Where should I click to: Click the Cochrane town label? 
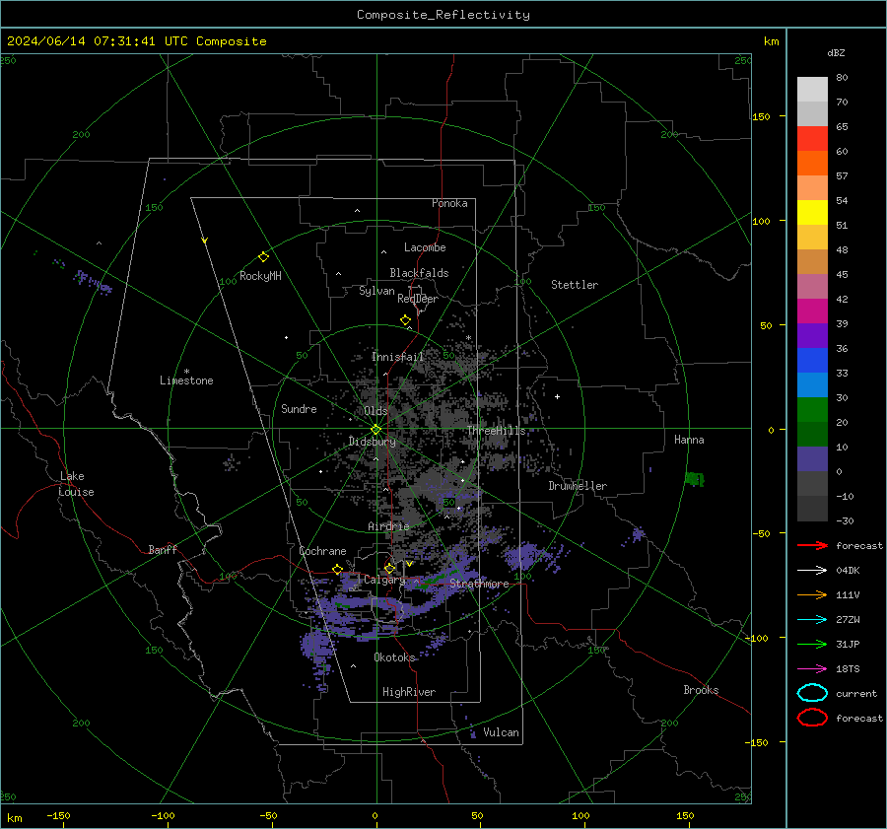[322, 551]
